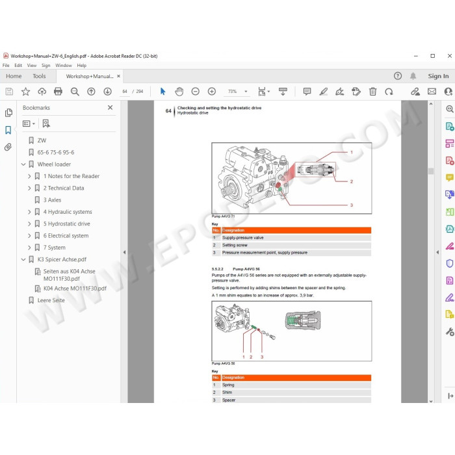Open fit page options icon

pos(263,92)
